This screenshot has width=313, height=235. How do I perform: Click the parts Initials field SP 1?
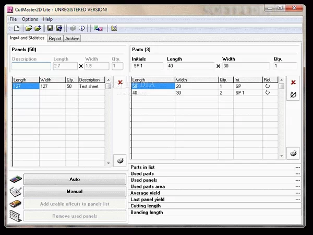(147, 66)
